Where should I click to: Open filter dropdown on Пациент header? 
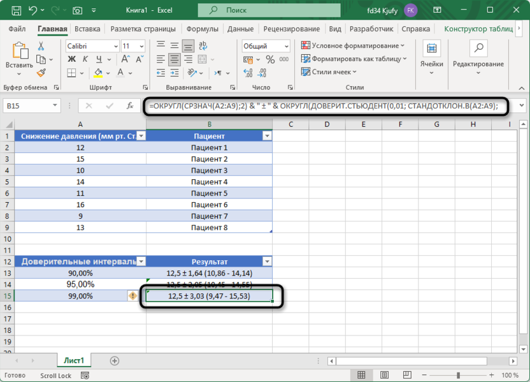(267, 136)
